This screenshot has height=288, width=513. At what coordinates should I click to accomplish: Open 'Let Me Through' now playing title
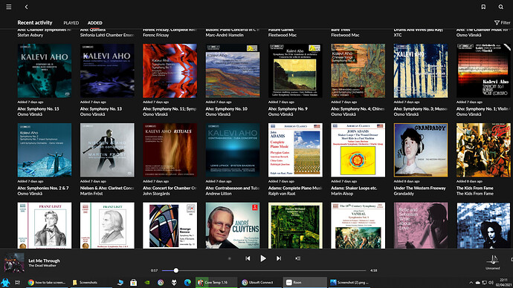[44, 261]
